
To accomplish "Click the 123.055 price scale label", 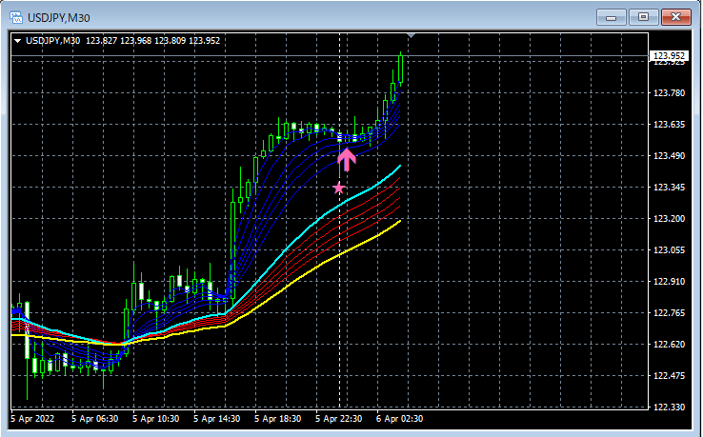I will [x=670, y=249].
